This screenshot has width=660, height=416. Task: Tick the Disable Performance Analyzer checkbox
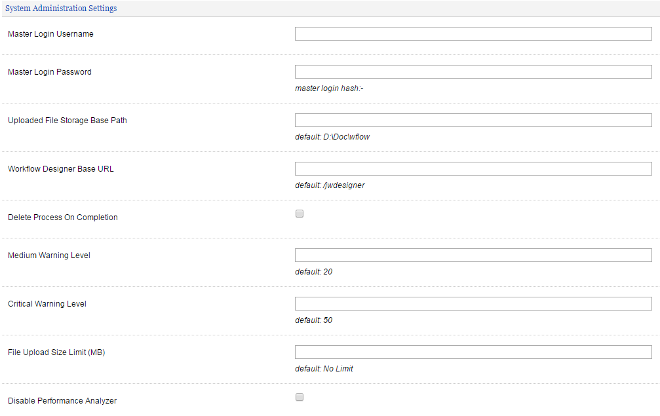click(300, 397)
